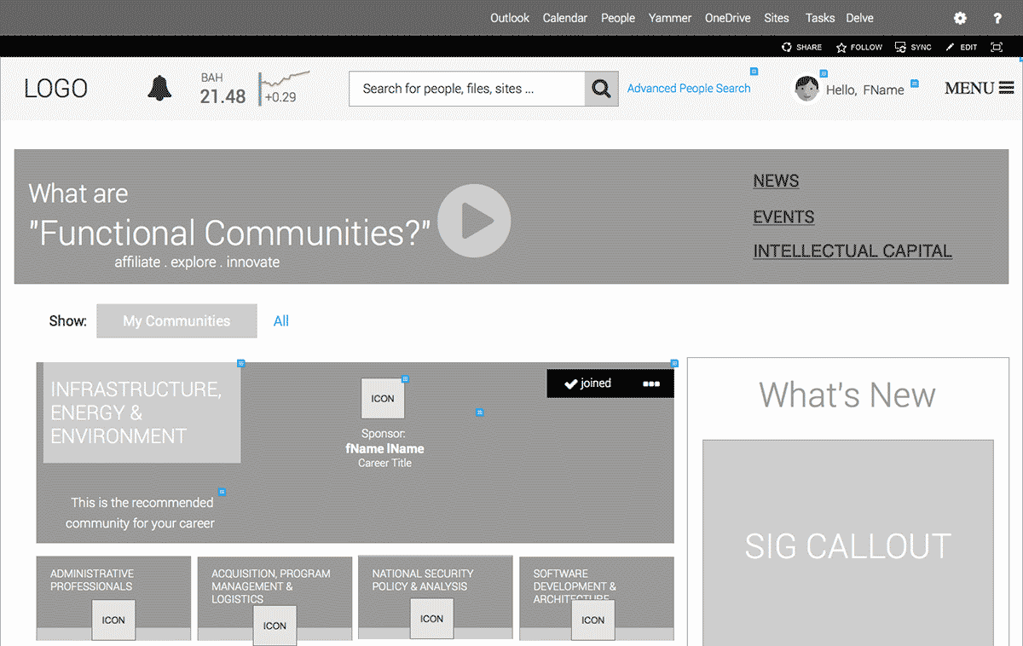The image size is (1023, 646).
Task: Open Outlook from the top navigation
Action: [510, 18]
